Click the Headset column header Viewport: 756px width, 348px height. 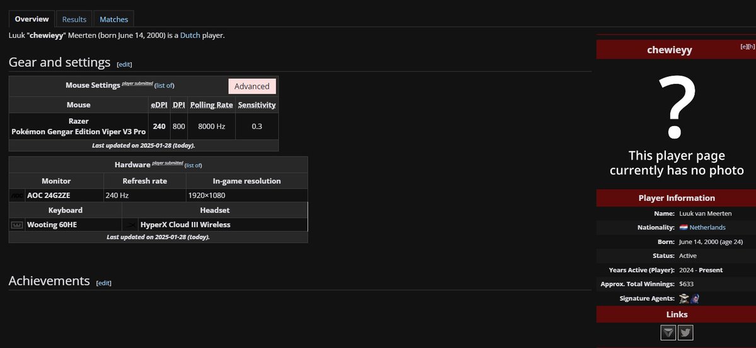click(x=215, y=210)
